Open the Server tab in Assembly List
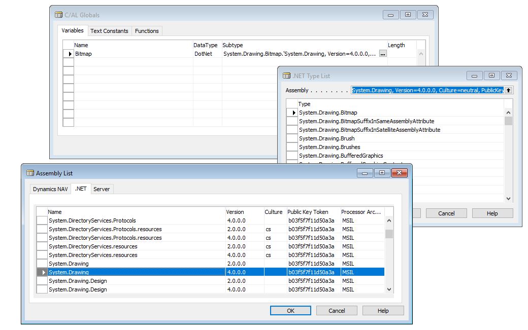Viewport: 528px width, 330px height. (x=102, y=189)
